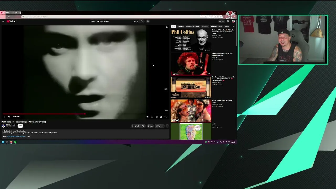This screenshot has height=189, width=336.
Task: Save the video (Tallenna button)
Action: 160,126
